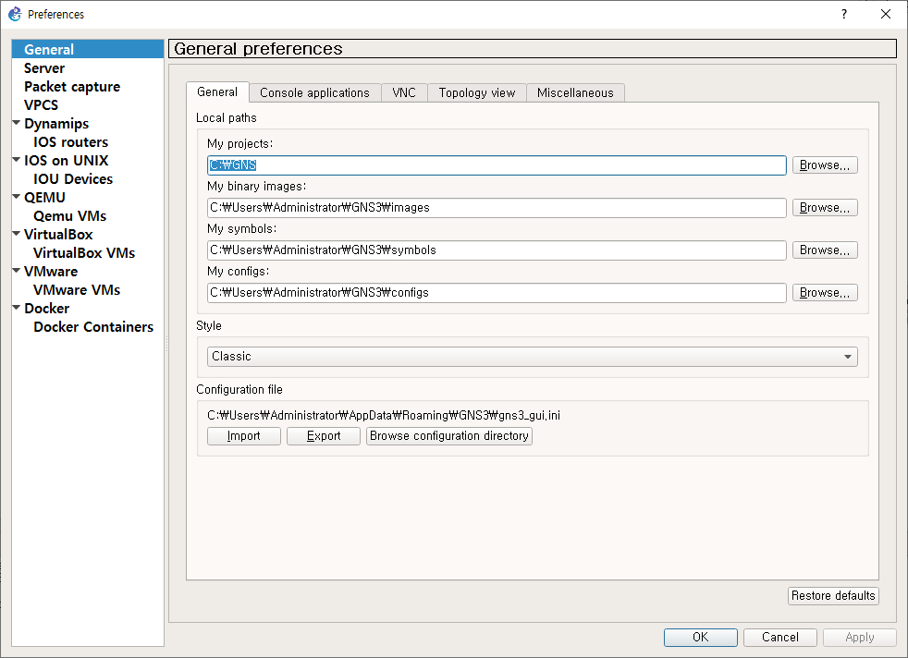Open Packet capture preferences

click(x=72, y=87)
